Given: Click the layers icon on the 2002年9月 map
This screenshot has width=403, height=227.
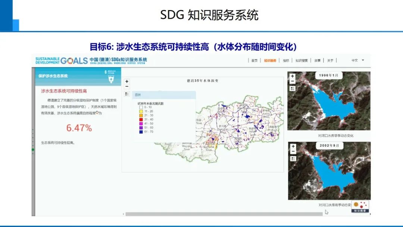Looking at the screenshot, I should (293, 159).
